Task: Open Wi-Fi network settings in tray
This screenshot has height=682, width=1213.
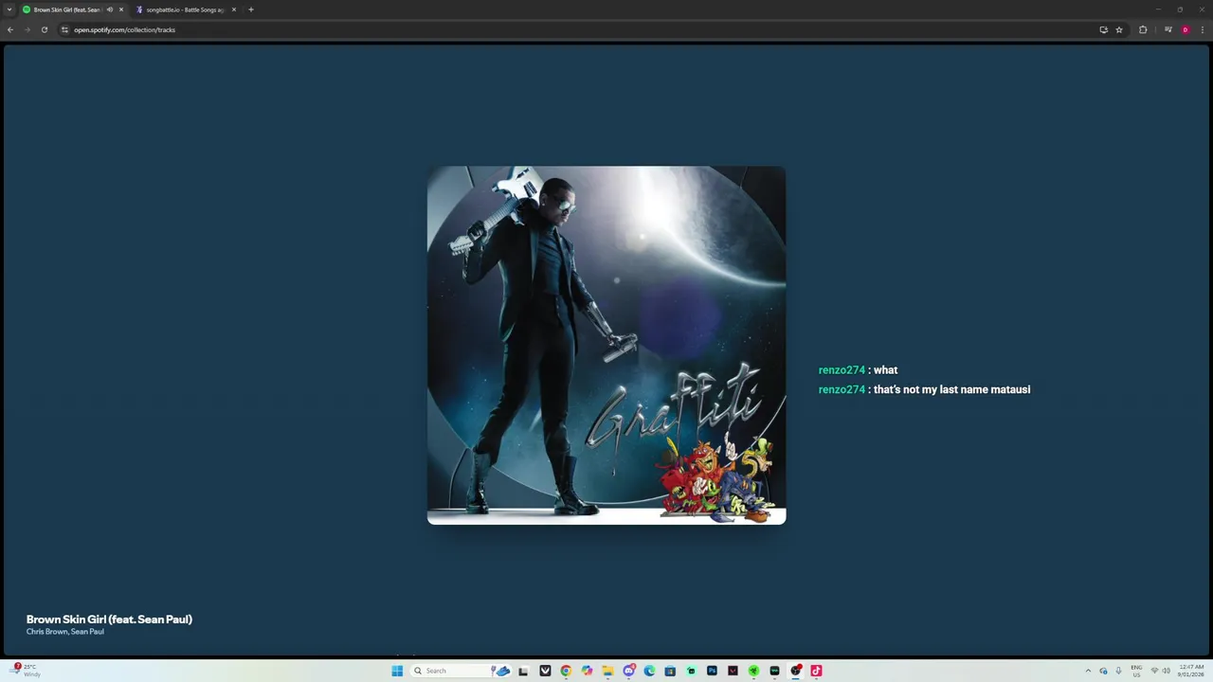Action: pos(1154,671)
